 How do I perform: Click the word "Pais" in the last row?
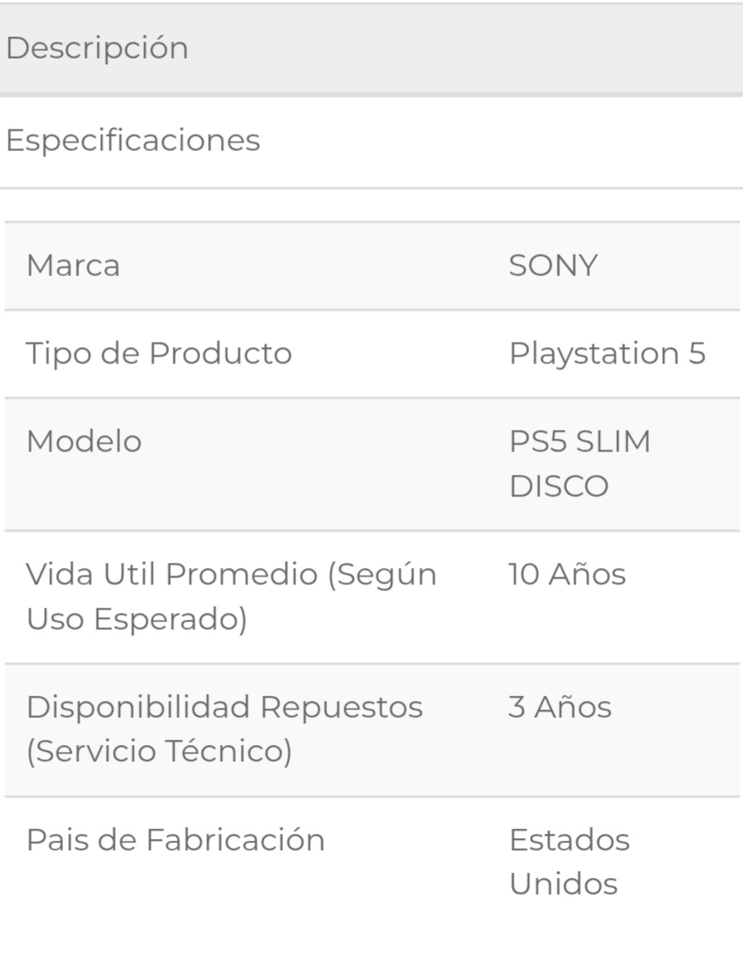56,841
